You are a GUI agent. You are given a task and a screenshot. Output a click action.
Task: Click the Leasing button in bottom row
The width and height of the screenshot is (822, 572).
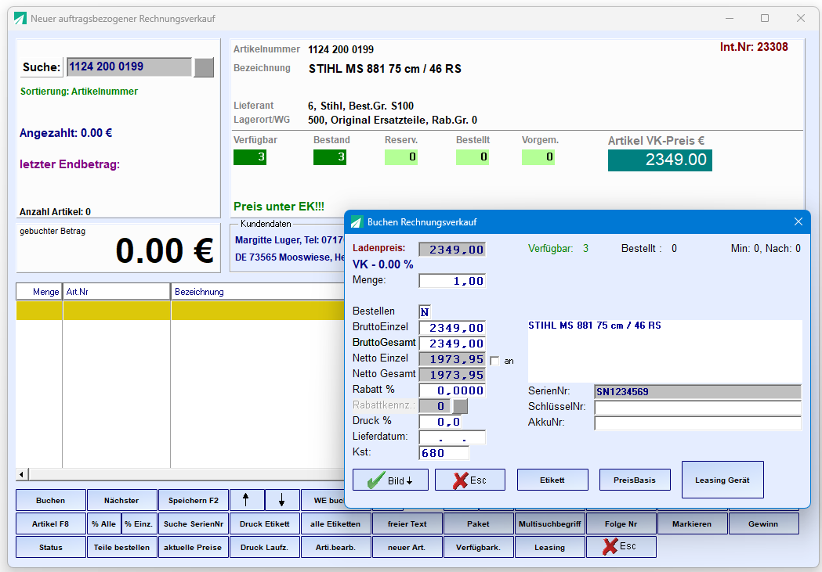[550, 548]
